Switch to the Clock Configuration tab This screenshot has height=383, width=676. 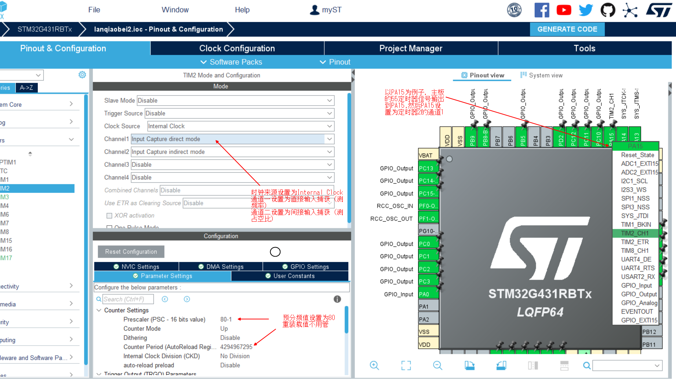click(237, 48)
